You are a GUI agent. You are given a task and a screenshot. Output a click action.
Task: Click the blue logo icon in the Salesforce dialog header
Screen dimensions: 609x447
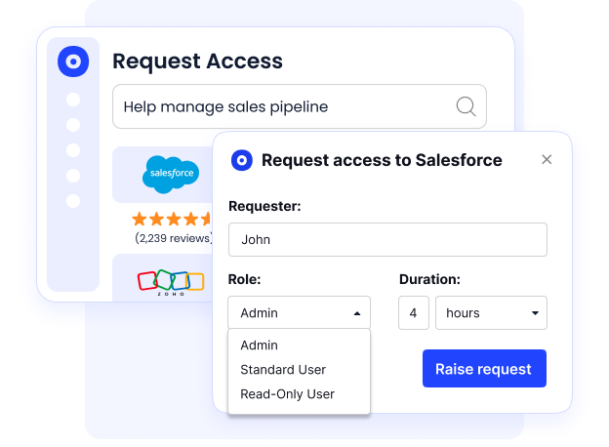[x=242, y=160]
